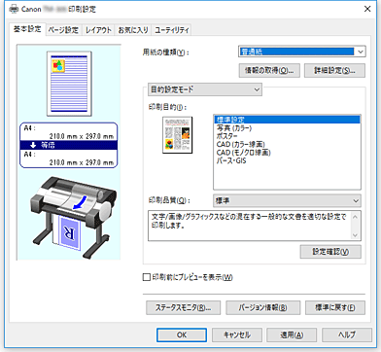Click the 等倍 scaling indicator bar
381x352 pixels.
(69, 145)
